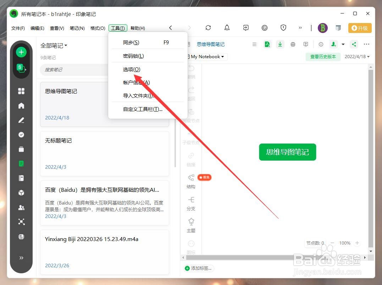
Task: Open the templates document icon in sidebar
Action: tap(21, 236)
